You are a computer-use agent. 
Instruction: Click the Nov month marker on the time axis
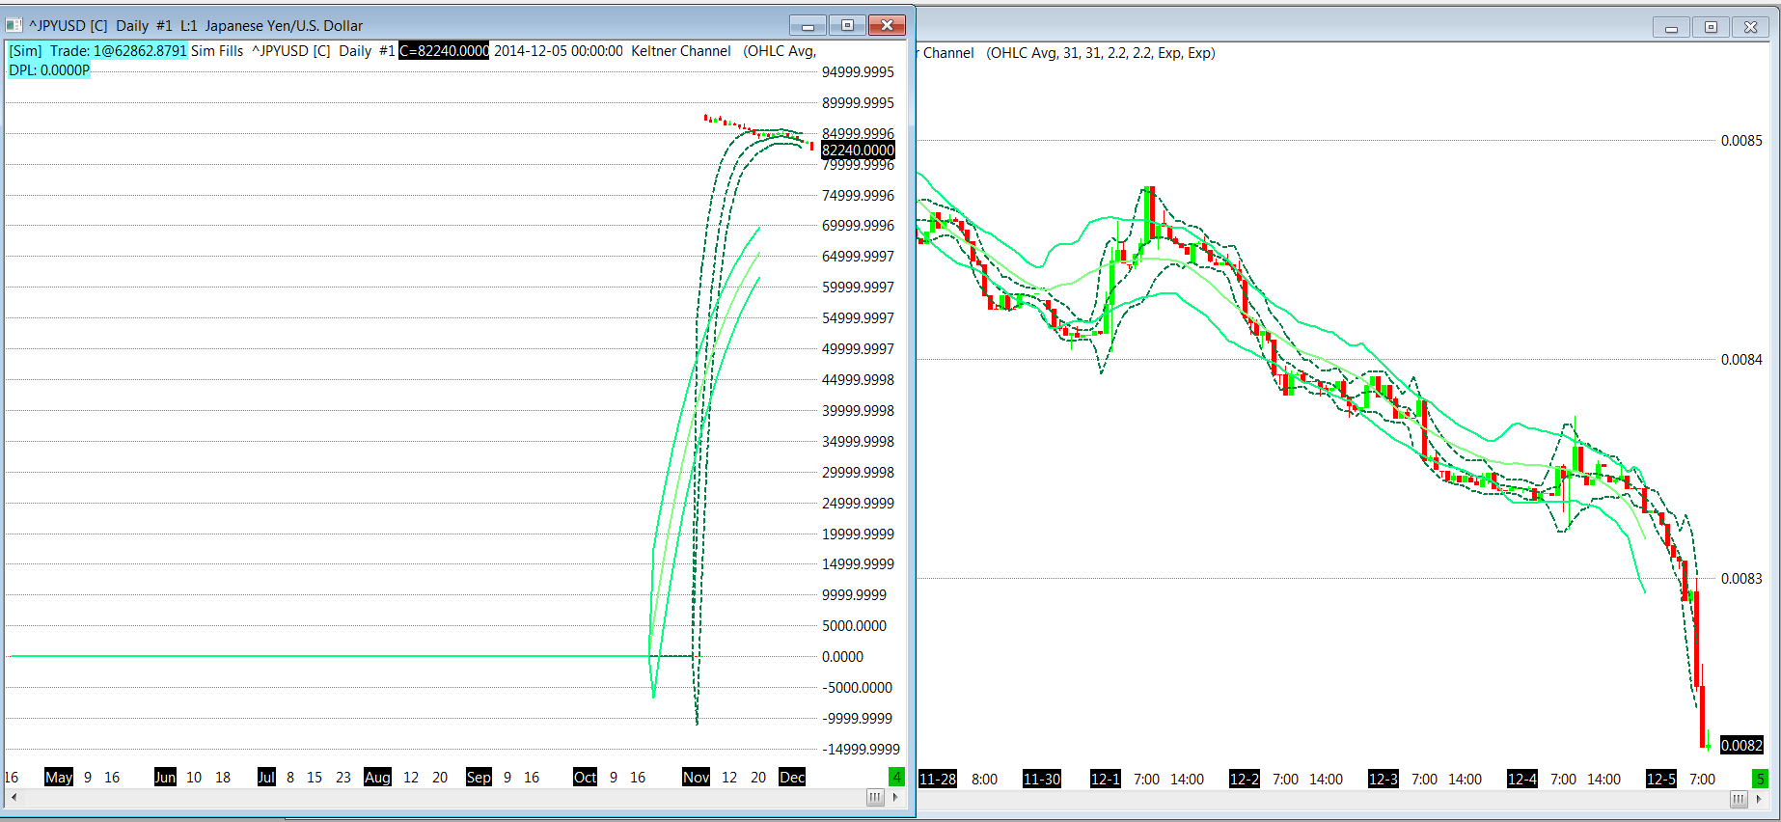click(x=696, y=778)
